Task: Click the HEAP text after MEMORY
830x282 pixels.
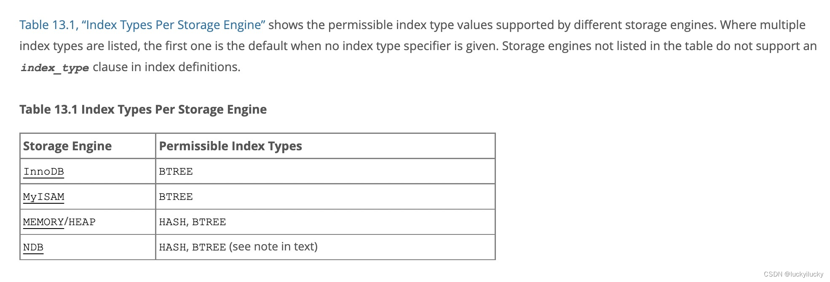Action: click(82, 222)
